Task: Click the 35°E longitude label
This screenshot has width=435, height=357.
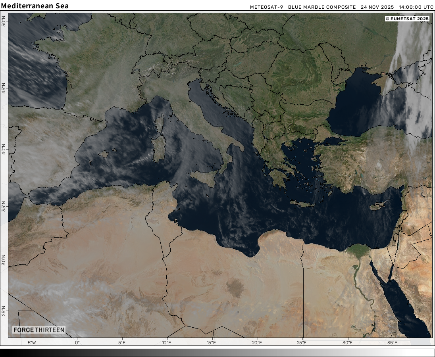Action: [392, 343]
